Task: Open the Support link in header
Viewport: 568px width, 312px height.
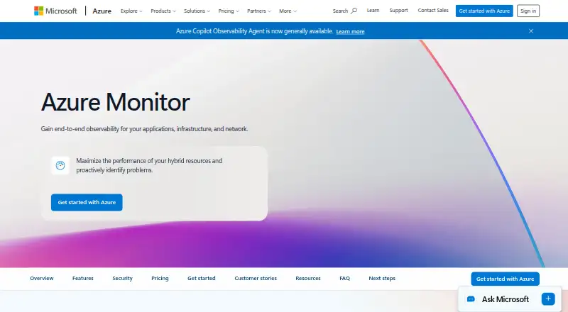Action: (x=399, y=11)
